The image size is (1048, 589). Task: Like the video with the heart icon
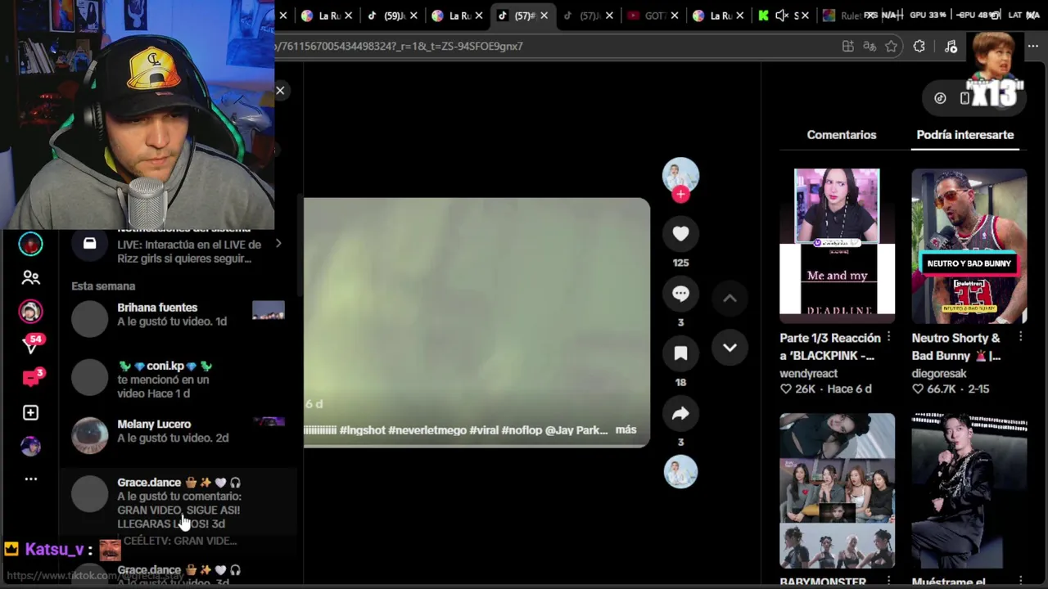(680, 234)
